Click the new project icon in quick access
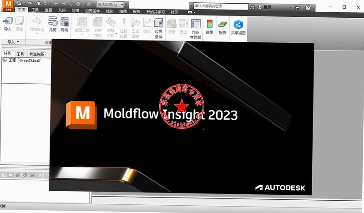Screen dimensions: 364x213 point(19,3)
